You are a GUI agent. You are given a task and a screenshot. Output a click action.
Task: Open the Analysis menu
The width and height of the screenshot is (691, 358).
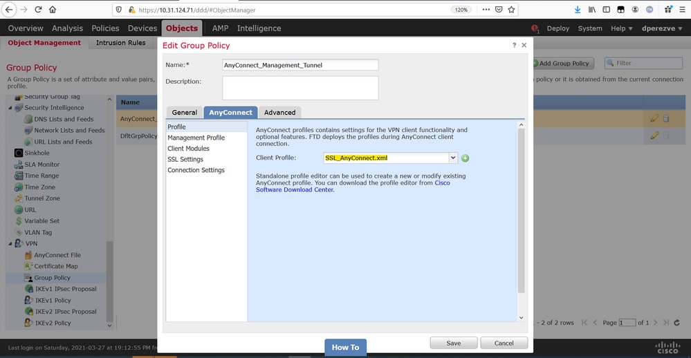click(67, 28)
